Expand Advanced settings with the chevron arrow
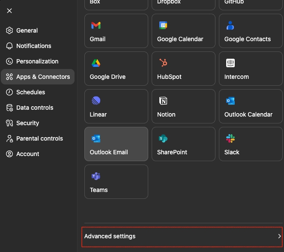Screen dimensions: 284x252 click(279, 236)
